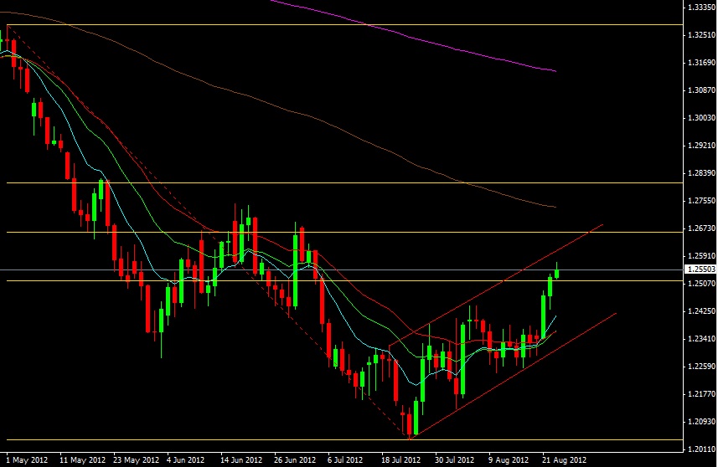This screenshot has height=467, width=718.
Task: Click the 1.22590 price axis label
Action: pyautogui.click(x=701, y=367)
